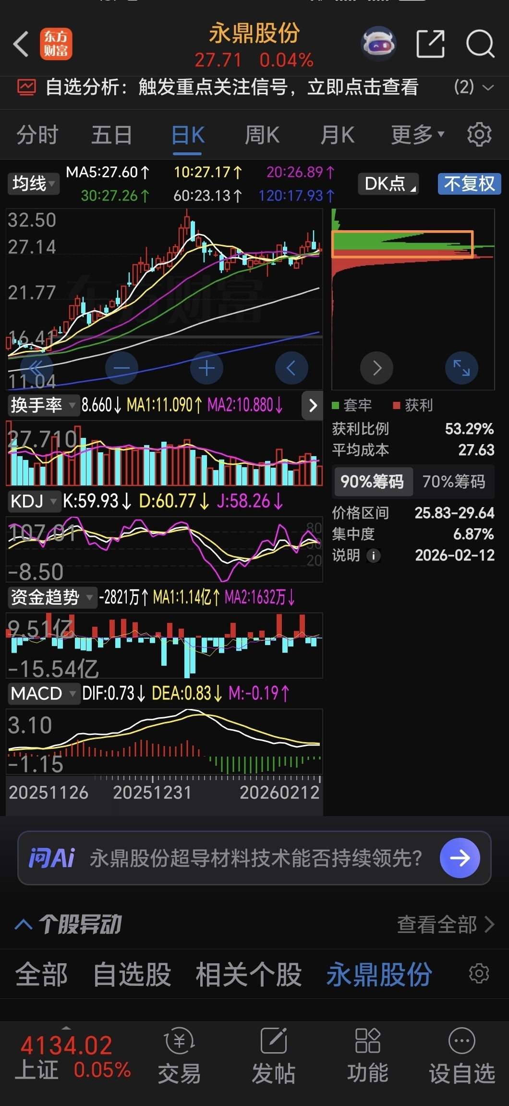
Task: Select the 自选股 filter tab
Action: [x=132, y=975]
